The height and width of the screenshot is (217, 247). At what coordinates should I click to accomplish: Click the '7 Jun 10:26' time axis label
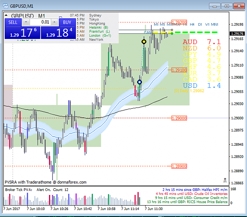[59, 209]
